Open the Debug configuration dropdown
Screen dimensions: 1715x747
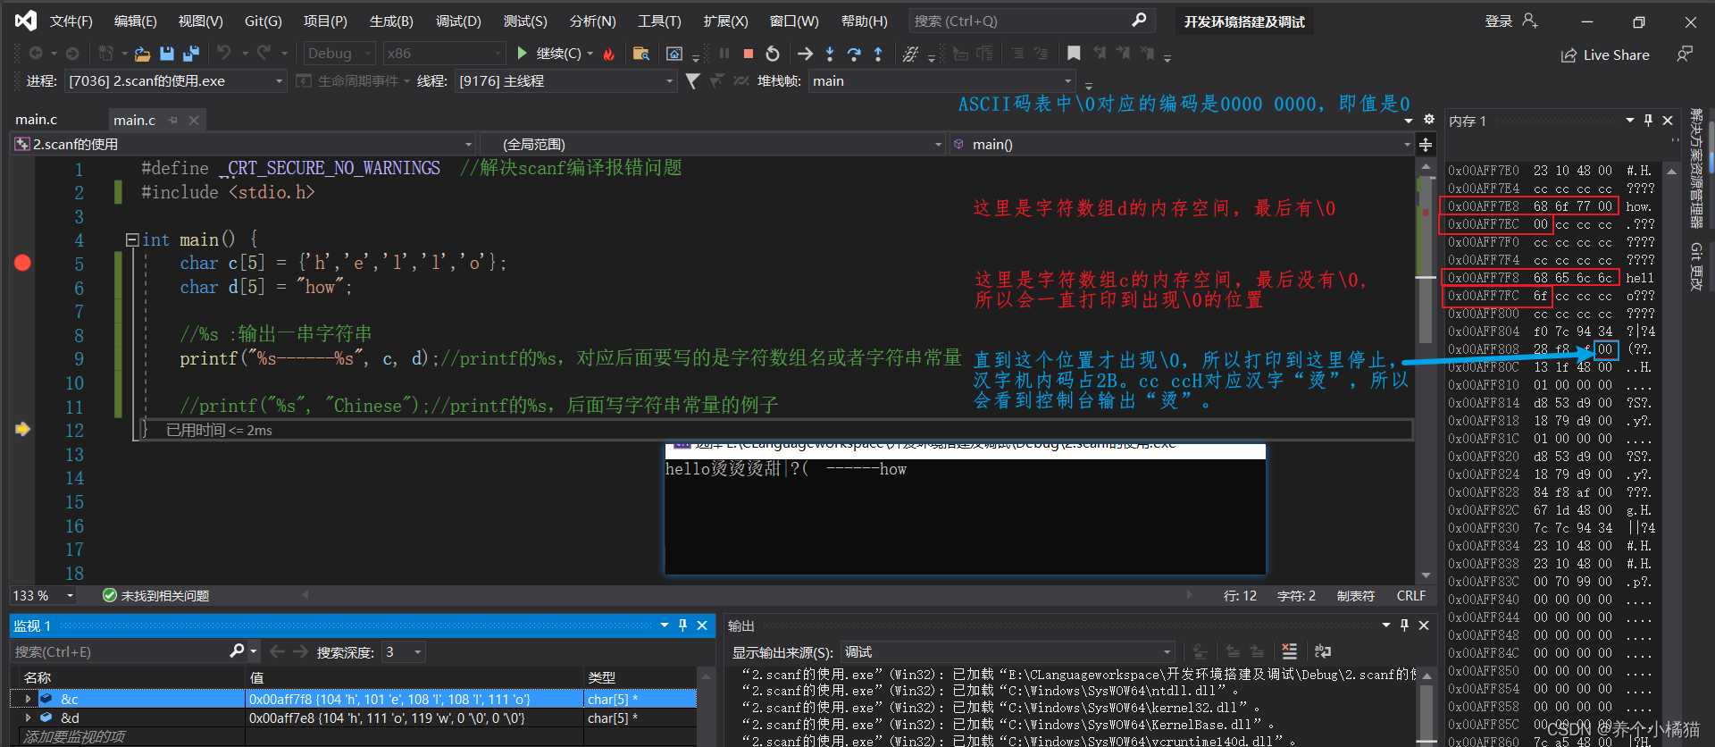tap(339, 54)
